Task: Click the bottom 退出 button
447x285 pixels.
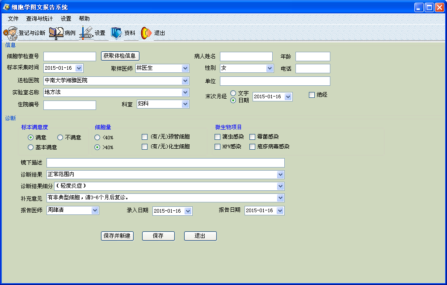Action: [200, 236]
